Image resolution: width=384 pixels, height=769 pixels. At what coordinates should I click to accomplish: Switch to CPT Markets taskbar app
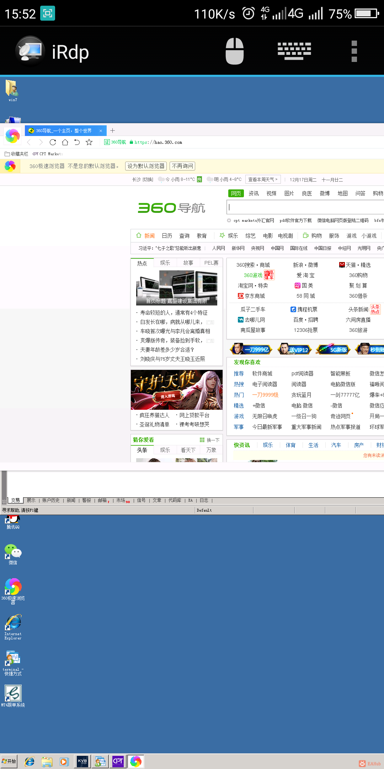point(118,761)
